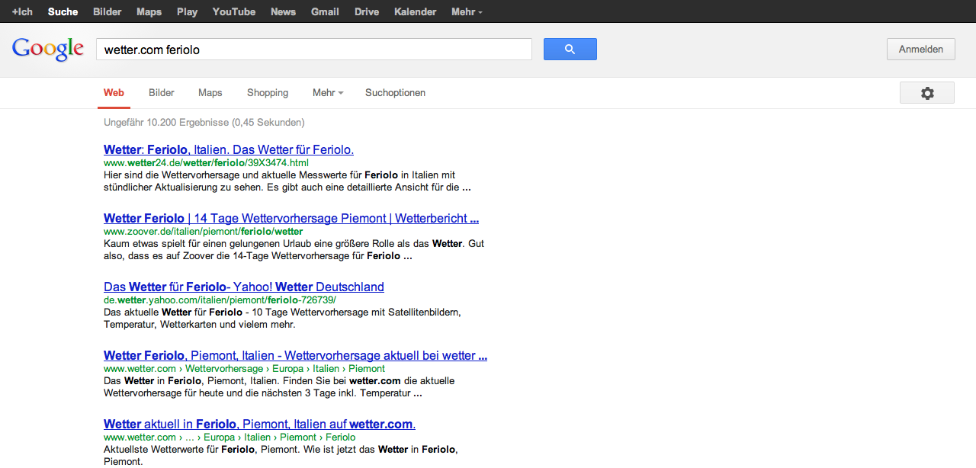976x468 pixels.
Task: Open the wetter24.de Feriolo result link
Action: pos(229,149)
